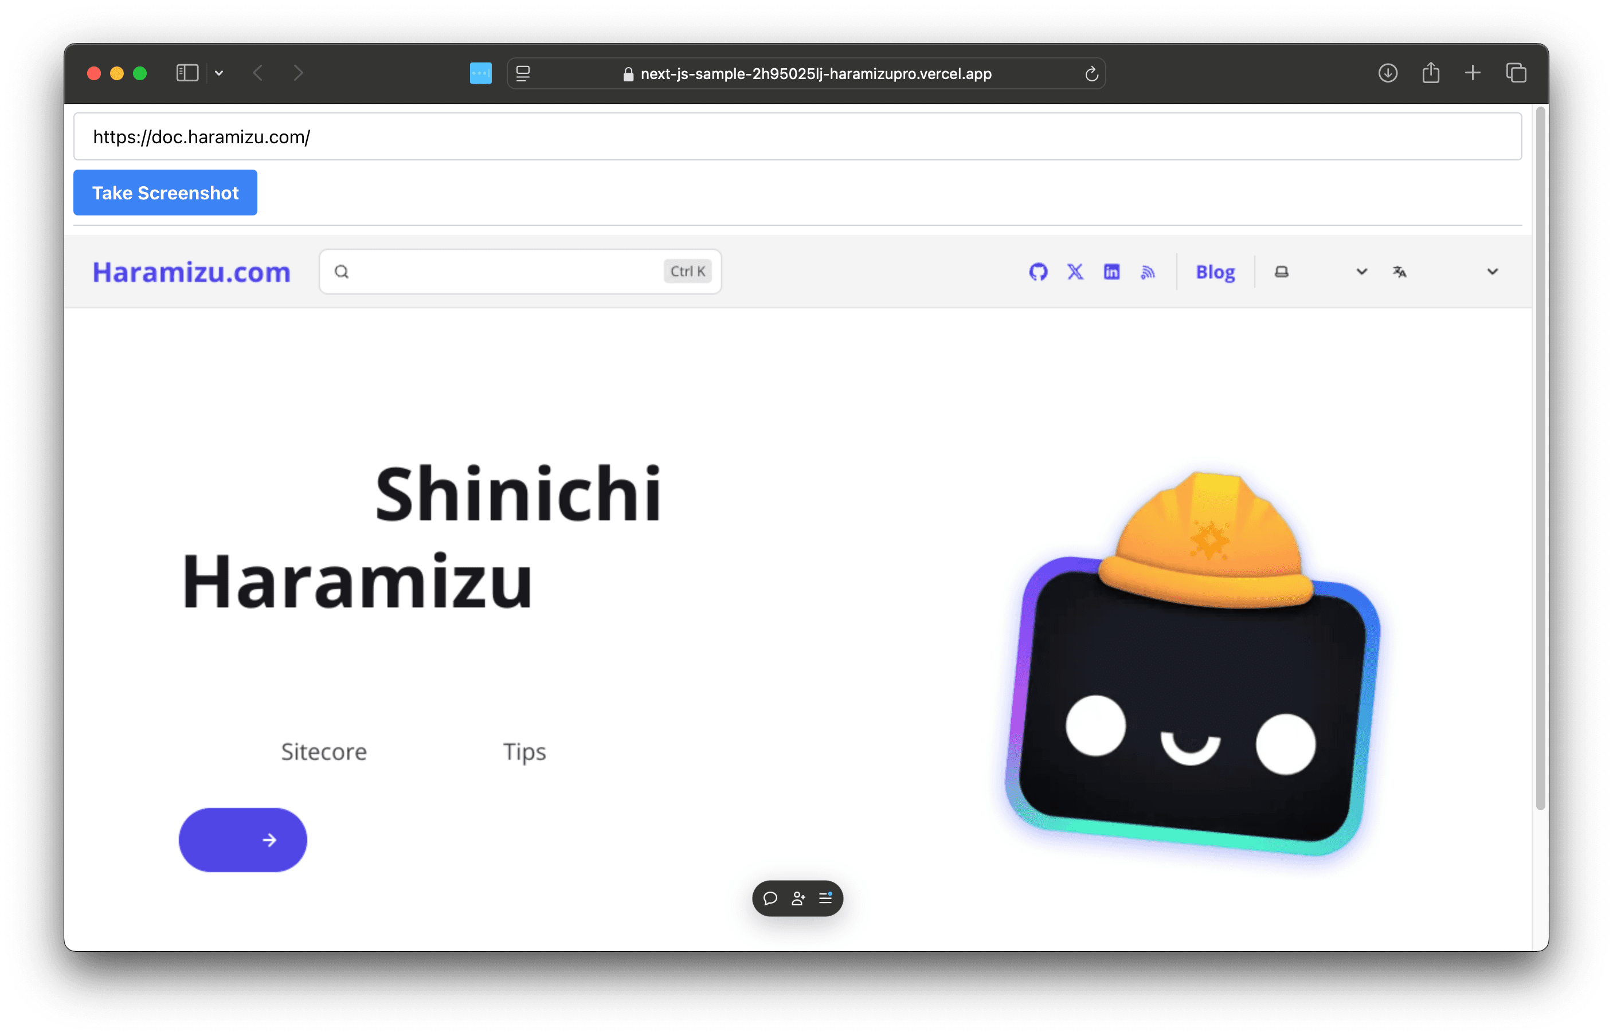1613x1036 pixels.
Task: Expand the sidebar options chevron
Action: coord(219,73)
